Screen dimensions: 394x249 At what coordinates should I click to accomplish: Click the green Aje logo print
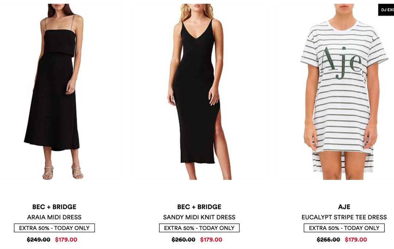pos(341,63)
